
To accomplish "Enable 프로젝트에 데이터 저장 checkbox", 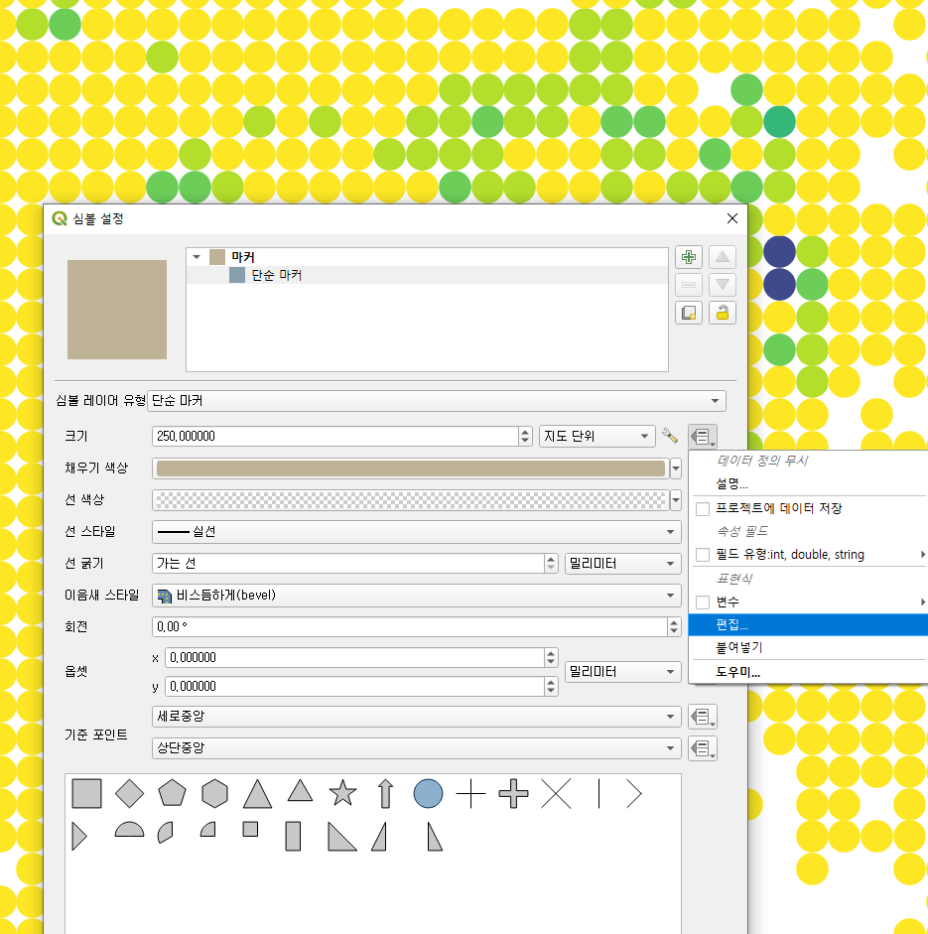I will tap(703, 509).
